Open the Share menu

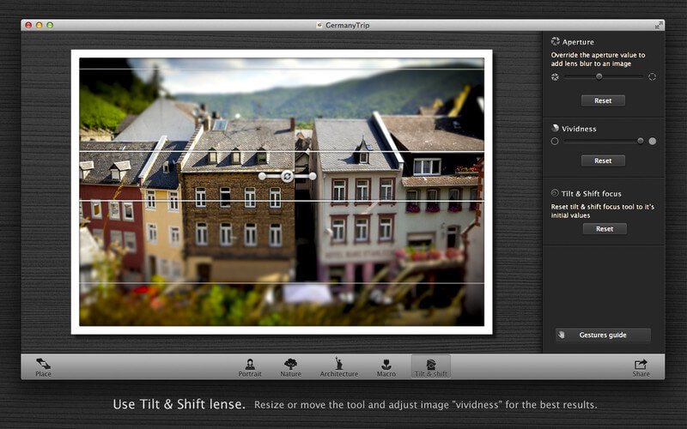[x=641, y=366]
